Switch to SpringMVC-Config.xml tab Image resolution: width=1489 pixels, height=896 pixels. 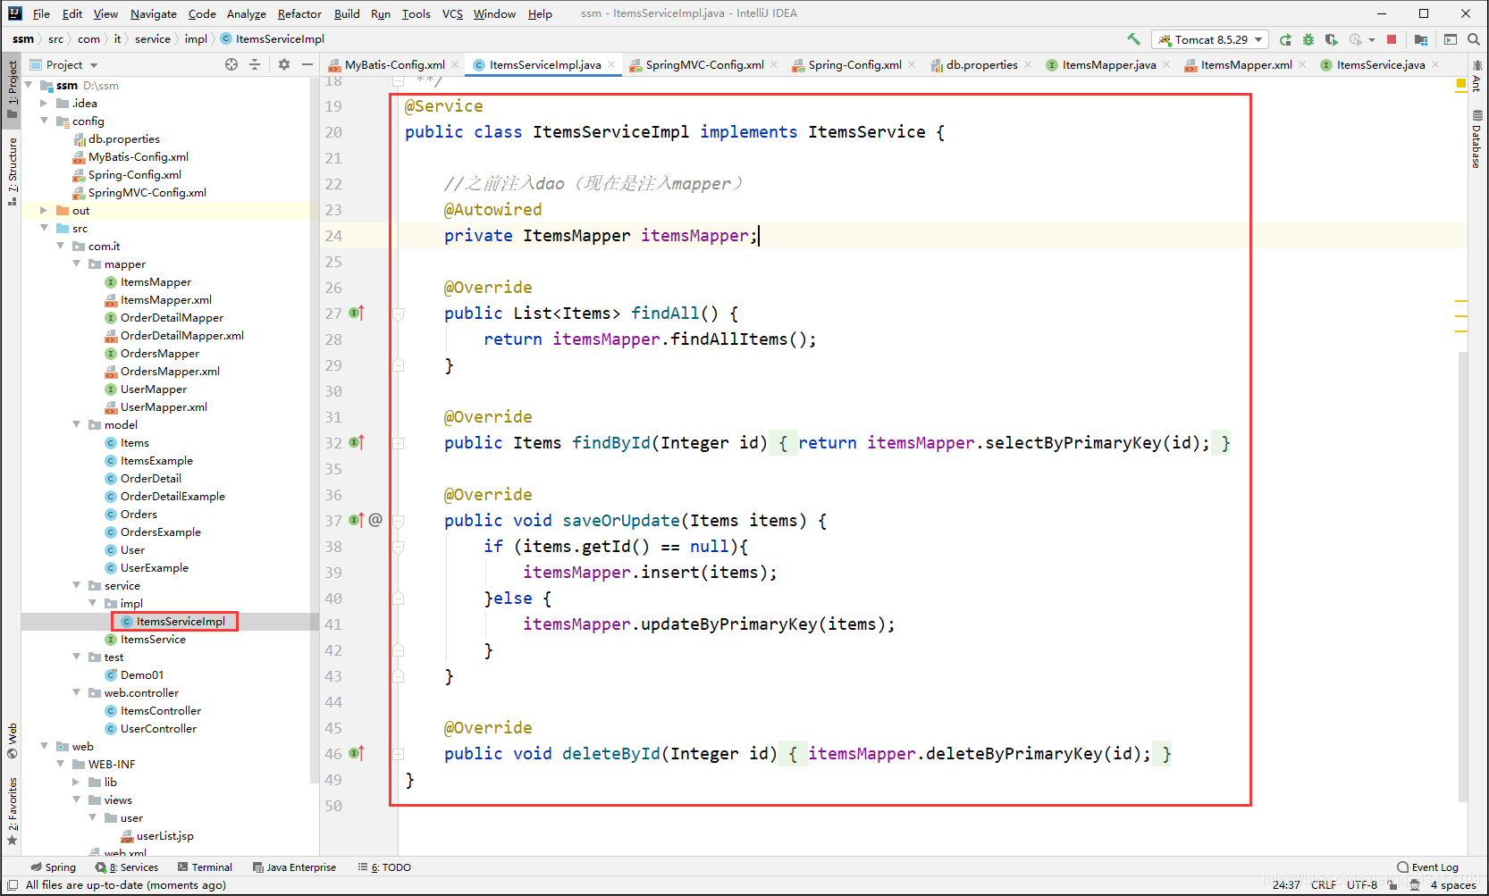[704, 64]
